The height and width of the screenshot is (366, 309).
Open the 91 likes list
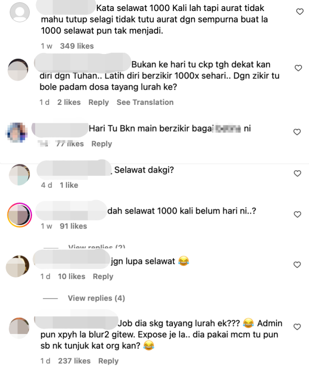pyautogui.click(x=73, y=226)
